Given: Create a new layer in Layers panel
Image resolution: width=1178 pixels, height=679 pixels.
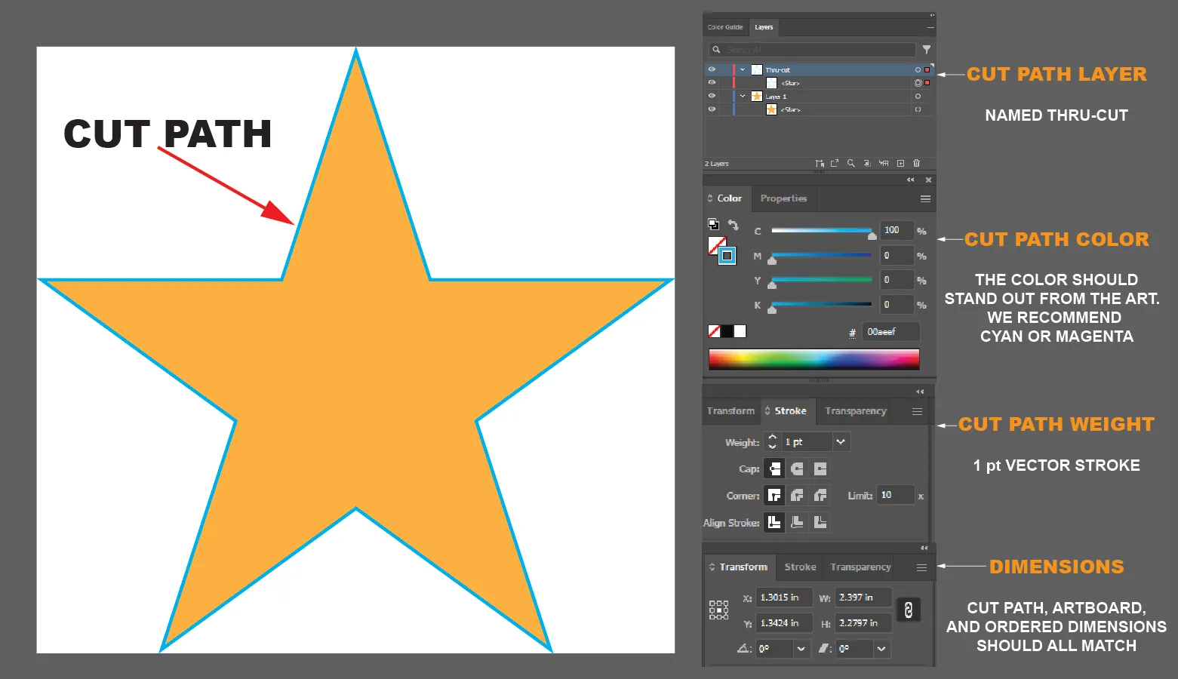Looking at the screenshot, I should 900,163.
